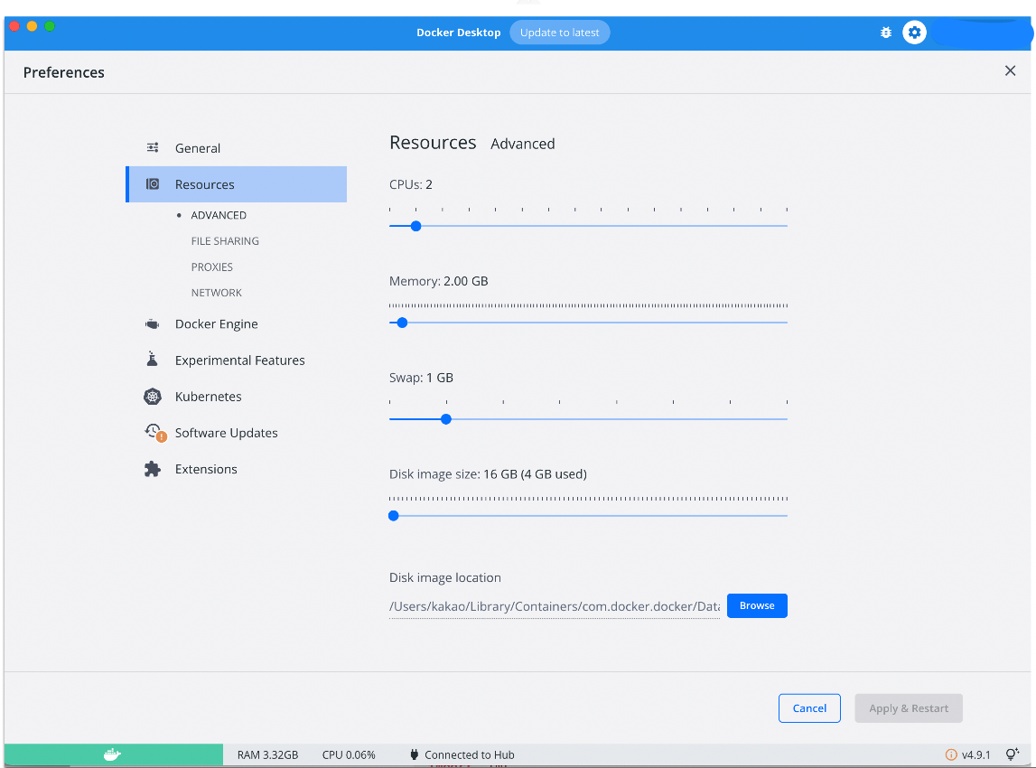The width and height of the screenshot is (1036, 768).
Task: Open the NETWORK subsection
Action: (x=217, y=293)
